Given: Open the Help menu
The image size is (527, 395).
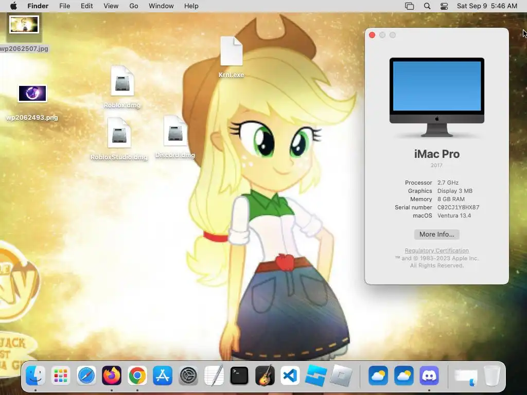Looking at the screenshot, I should (x=191, y=6).
